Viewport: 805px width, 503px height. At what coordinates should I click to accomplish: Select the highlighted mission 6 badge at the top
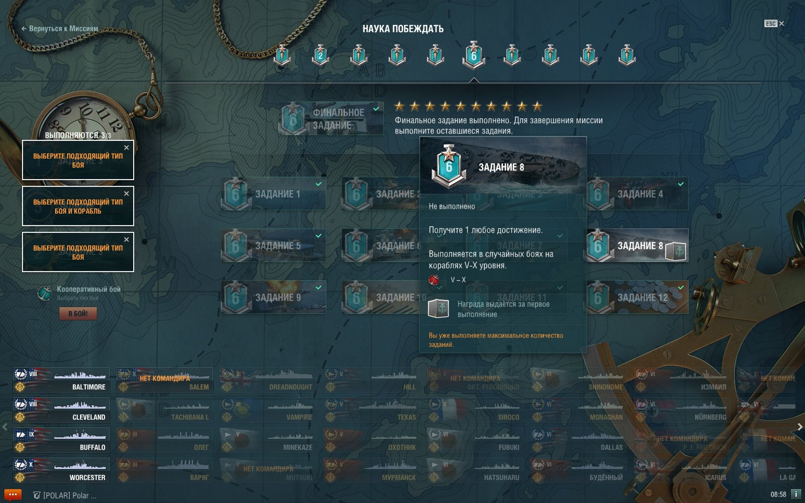[473, 55]
